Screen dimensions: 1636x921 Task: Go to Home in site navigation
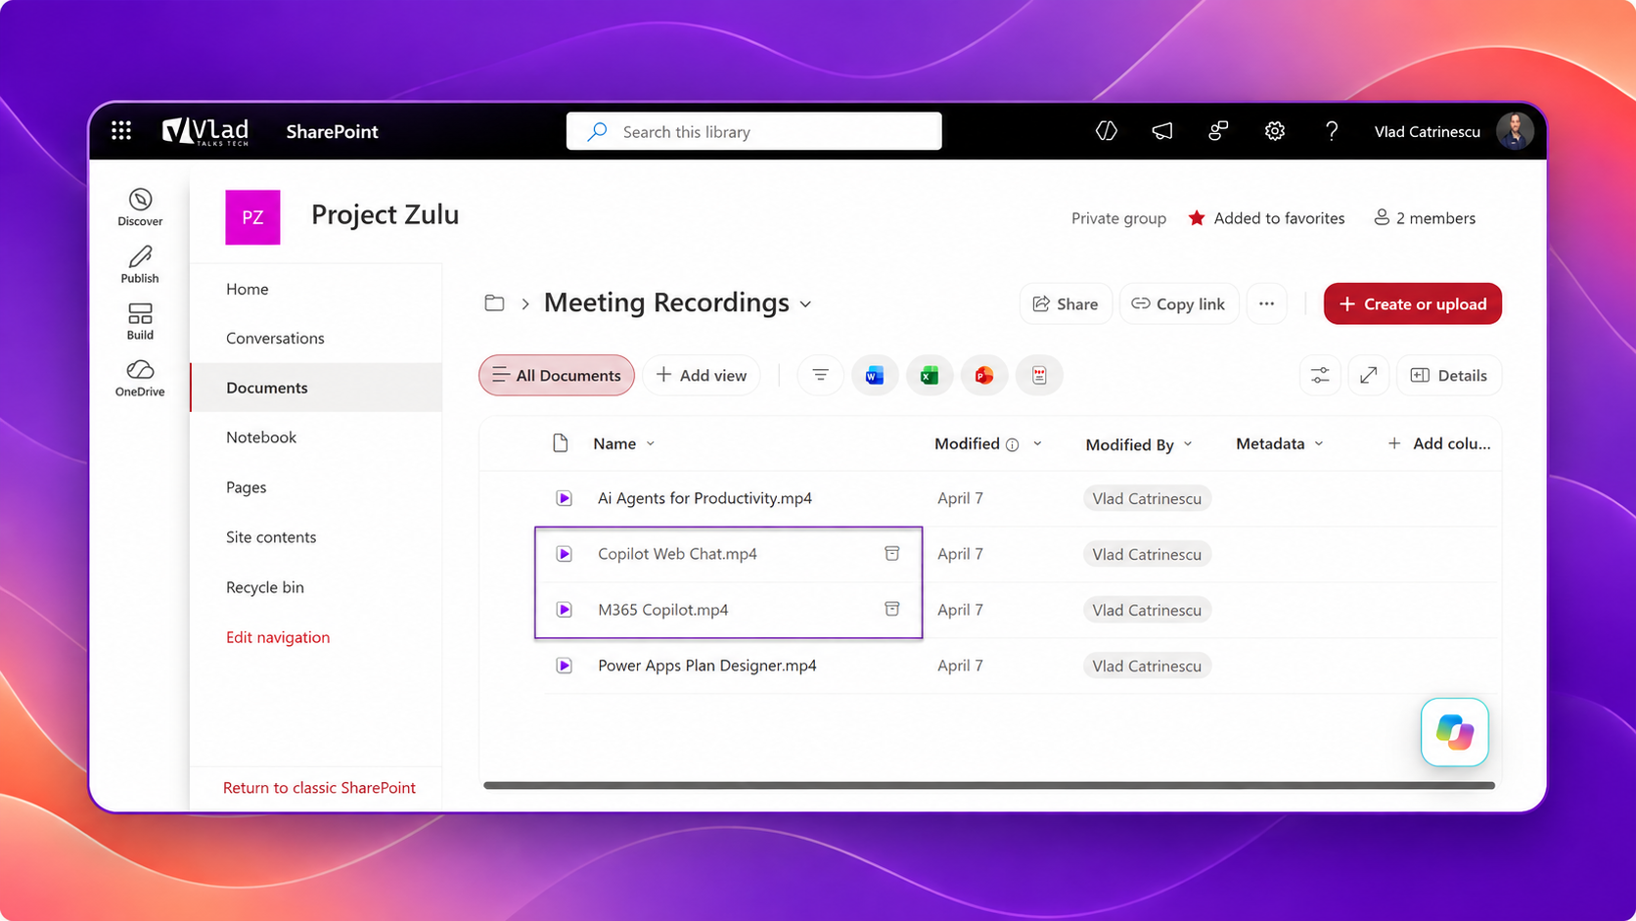tap(248, 289)
